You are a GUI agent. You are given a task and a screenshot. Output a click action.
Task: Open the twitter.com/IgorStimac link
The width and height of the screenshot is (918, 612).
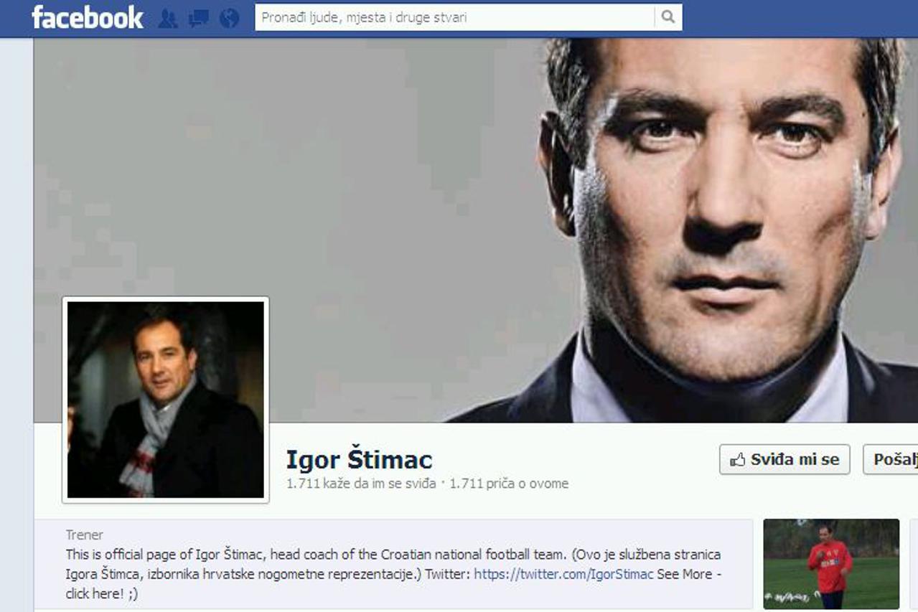pyautogui.click(x=562, y=574)
